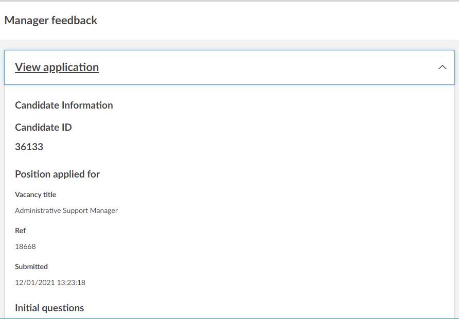Click the Position applied for heading
This screenshot has width=459, height=319.
point(57,174)
